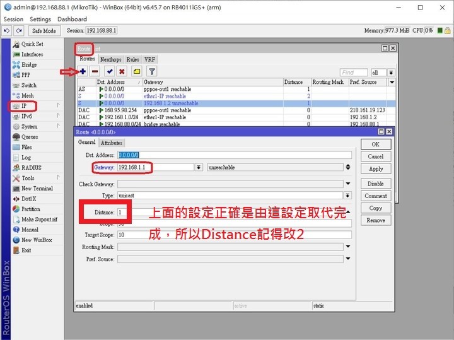454x340 pixels.
Task: Click Exit in sidebar
Action: coord(26,250)
